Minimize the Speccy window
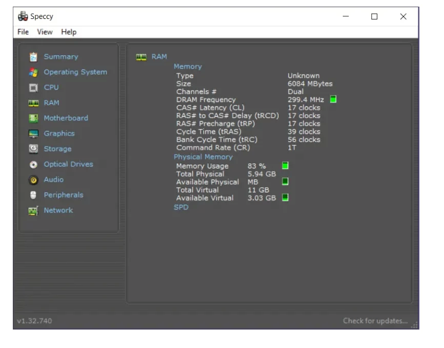The image size is (444, 348). click(x=346, y=16)
